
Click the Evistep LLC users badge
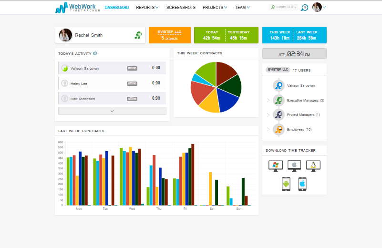tap(278, 70)
